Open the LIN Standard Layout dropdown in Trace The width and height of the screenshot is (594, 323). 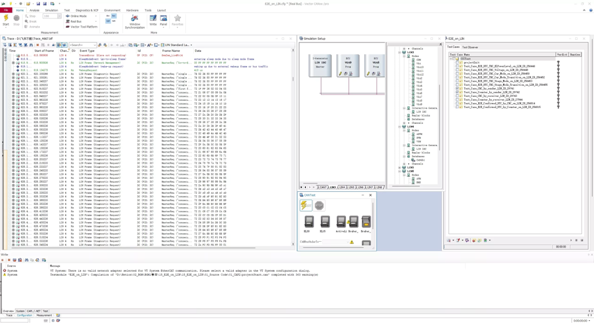[178, 45]
